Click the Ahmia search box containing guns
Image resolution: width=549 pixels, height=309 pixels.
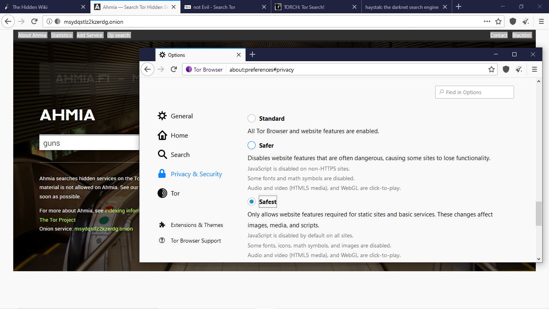click(x=89, y=143)
